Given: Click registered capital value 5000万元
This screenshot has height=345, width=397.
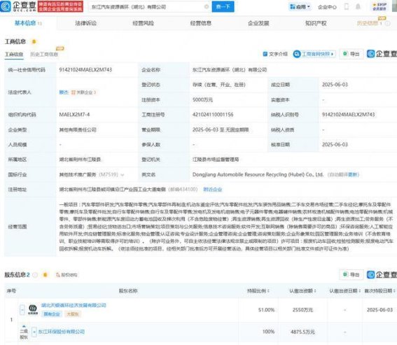Looking at the screenshot, I should (x=202, y=100).
